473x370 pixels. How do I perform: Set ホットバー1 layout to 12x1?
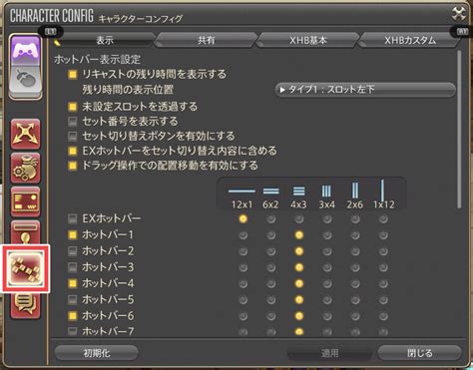[x=243, y=235]
